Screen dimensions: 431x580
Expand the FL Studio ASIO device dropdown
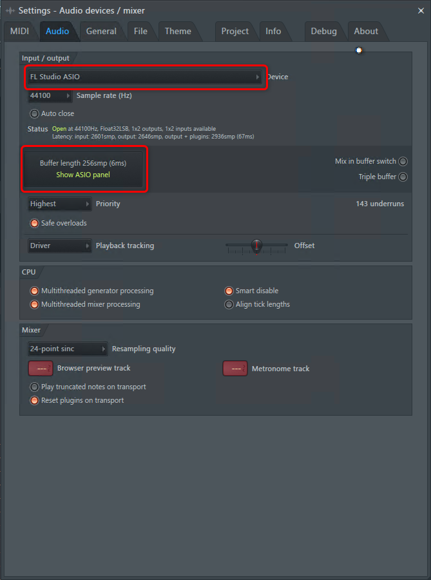[x=145, y=77]
